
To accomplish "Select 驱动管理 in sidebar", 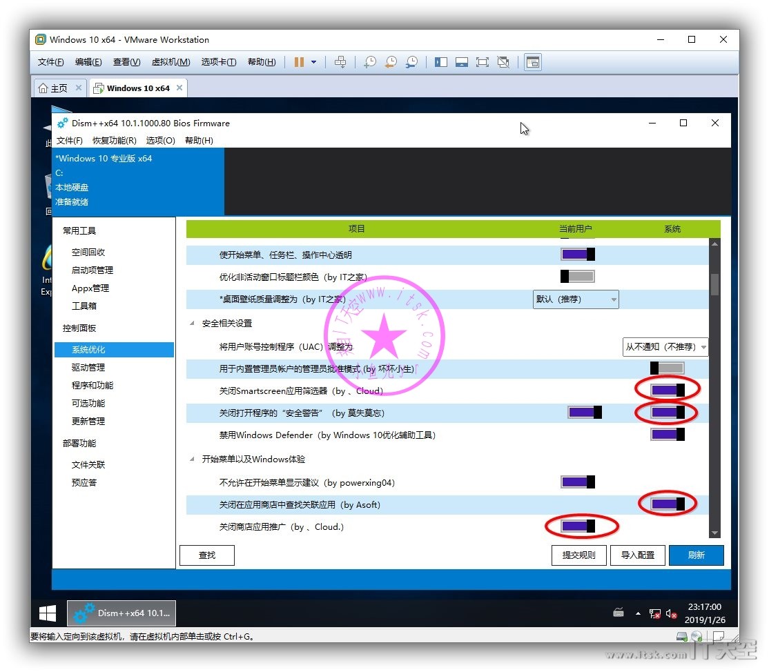I will (x=88, y=368).
